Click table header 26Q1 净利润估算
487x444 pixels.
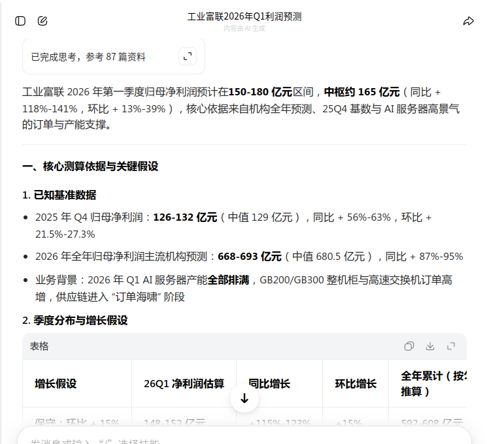(184, 384)
